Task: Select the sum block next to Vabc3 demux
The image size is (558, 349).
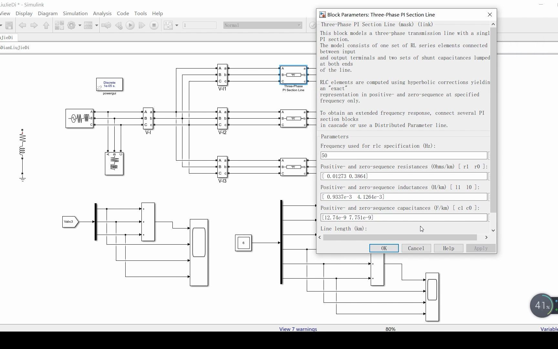Action: pyautogui.click(x=148, y=222)
